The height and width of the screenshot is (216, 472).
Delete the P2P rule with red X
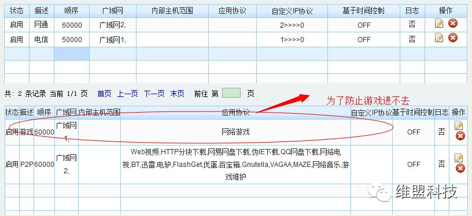tap(460, 168)
